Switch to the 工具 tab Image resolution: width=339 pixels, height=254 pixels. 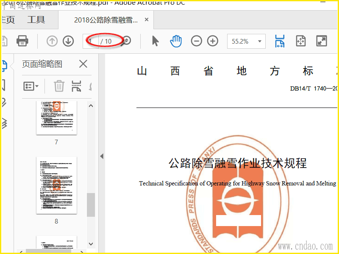[36, 20]
